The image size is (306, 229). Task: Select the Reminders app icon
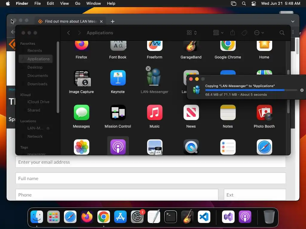[228, 147]
